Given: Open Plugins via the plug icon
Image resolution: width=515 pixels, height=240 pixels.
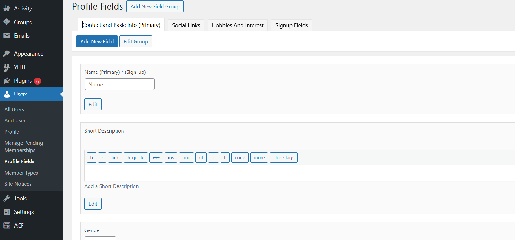Looking at the screenshot, I should pyautogui.click(x=7, y=81).
